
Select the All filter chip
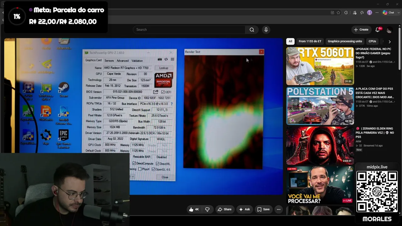click(x=290, y=41)
